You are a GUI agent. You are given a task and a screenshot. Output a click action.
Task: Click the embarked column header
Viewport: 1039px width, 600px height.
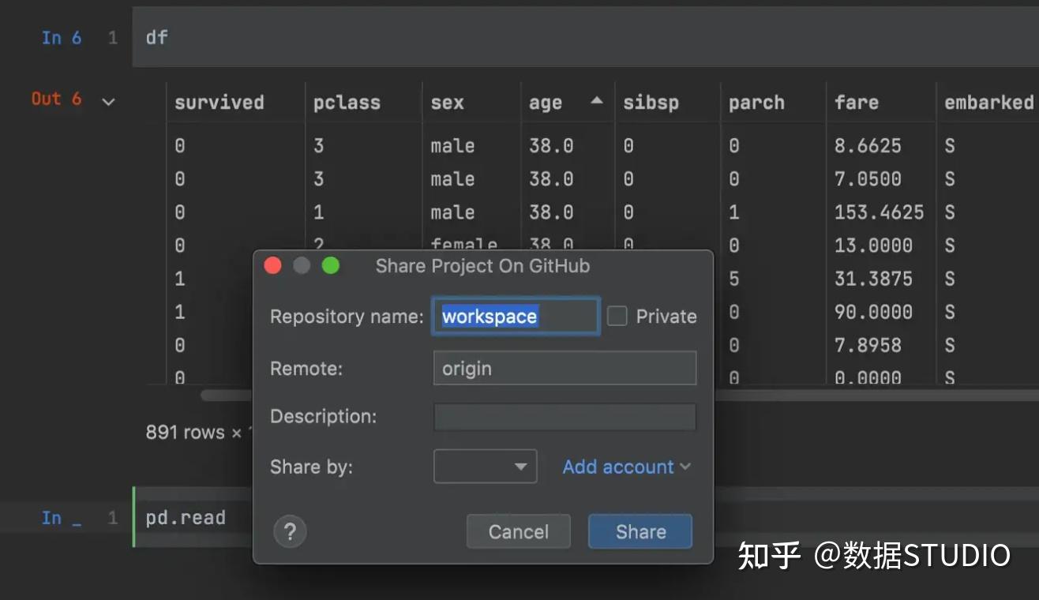point(988,101)
